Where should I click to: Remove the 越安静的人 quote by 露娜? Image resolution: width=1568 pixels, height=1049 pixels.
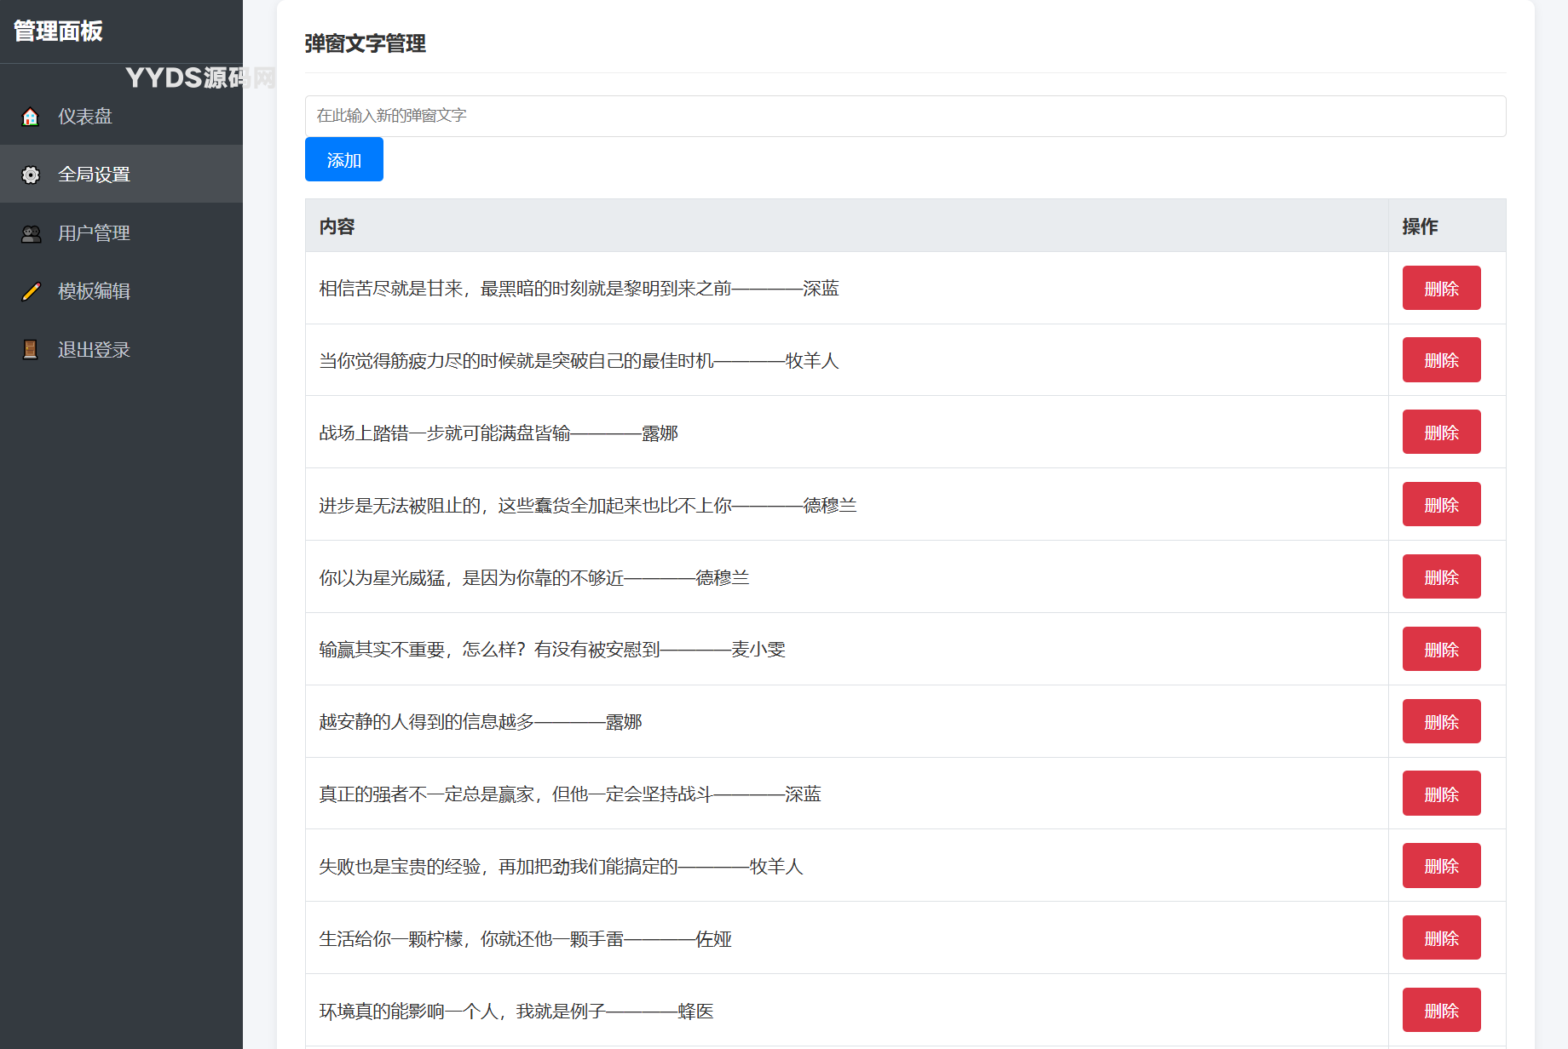click(1441, 722)
